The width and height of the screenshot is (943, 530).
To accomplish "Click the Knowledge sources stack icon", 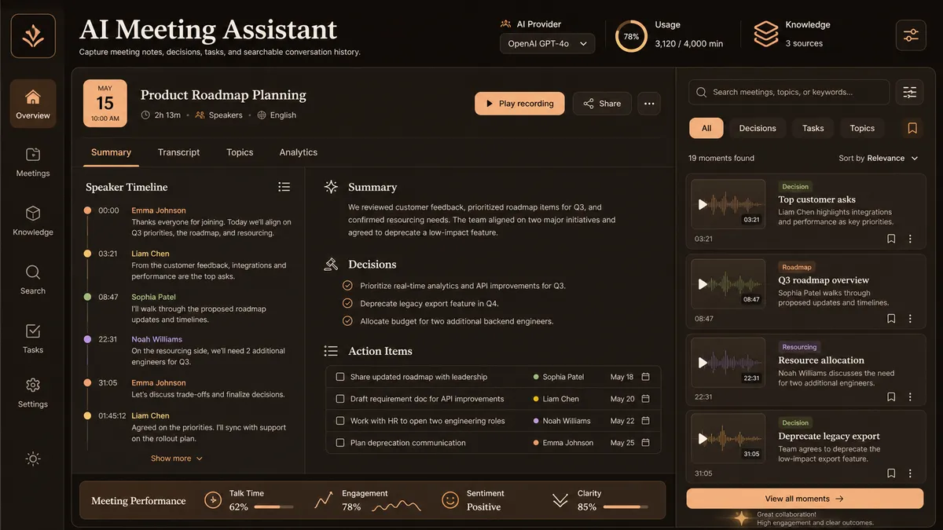I will click(765, 34).
